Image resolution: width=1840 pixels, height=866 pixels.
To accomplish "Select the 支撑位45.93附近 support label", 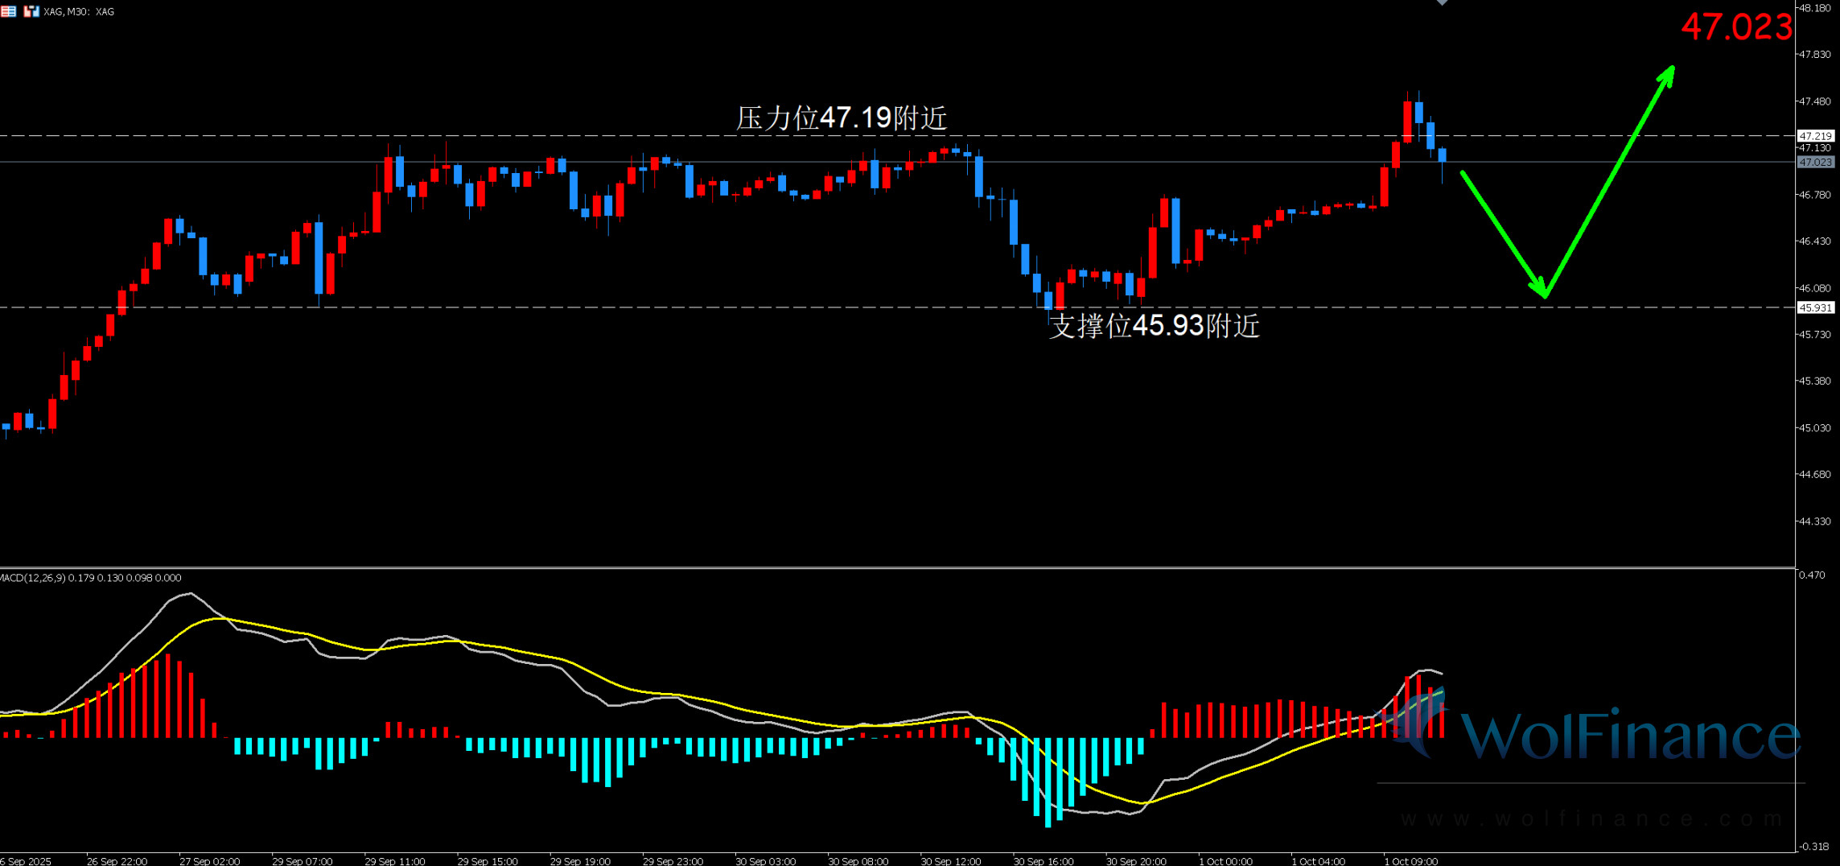I will [x=1154, y=326].
